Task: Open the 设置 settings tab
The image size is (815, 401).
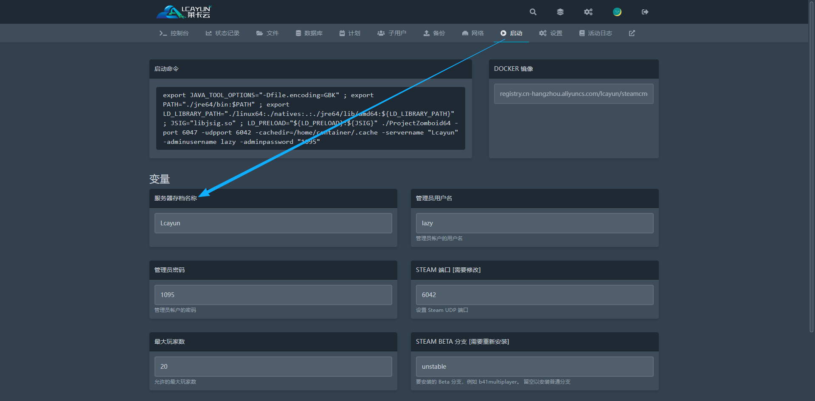Action: pyautogui.click(x=551, y=33)
